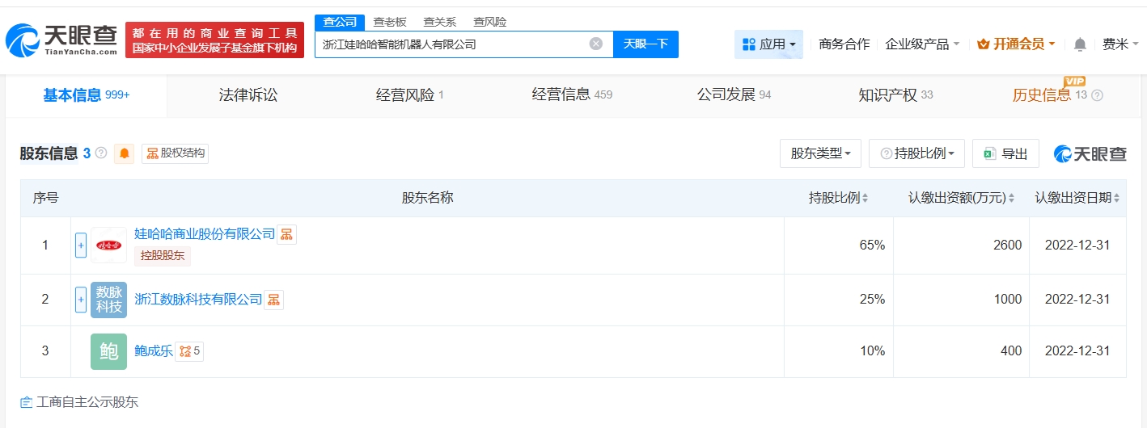This screenshot has width=1147, height=428.
Task: Expand the 浙江数脉科技有限公司 shareholder row
Action: (x=81, y=300)
